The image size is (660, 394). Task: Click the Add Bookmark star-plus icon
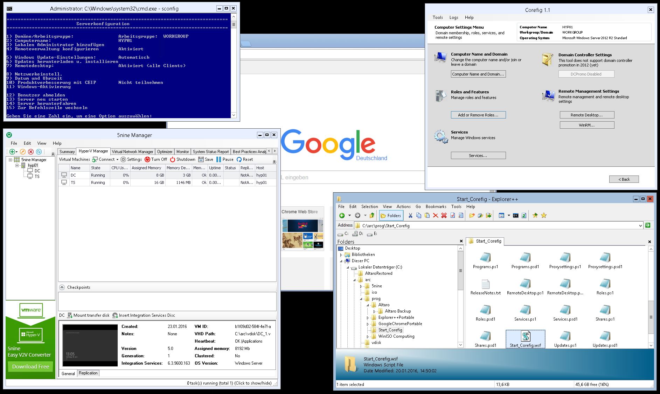pos(535,215)
